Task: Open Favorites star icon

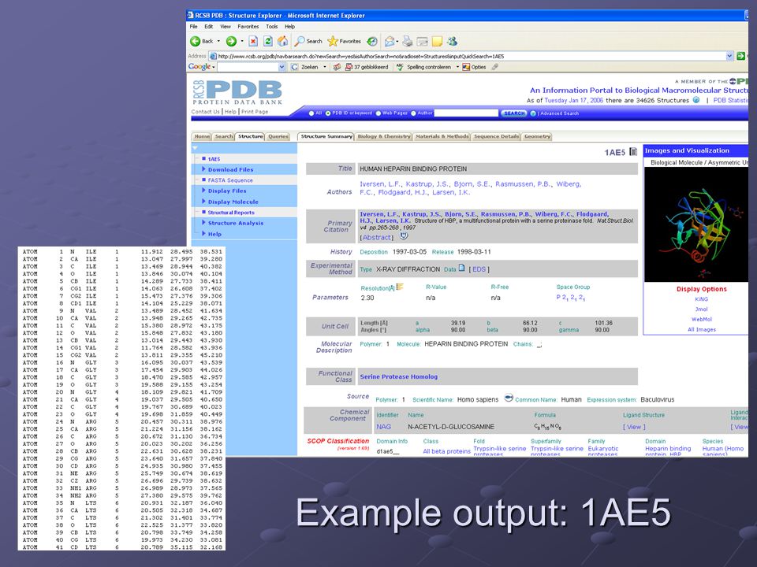Action: tap(333, 42)
